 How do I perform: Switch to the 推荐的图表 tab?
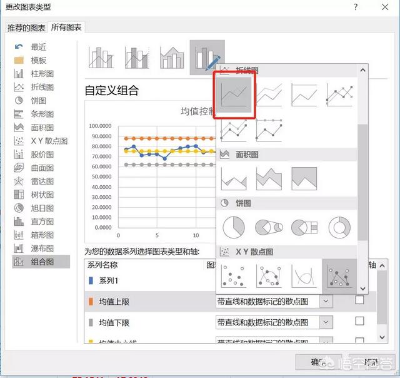26,28
